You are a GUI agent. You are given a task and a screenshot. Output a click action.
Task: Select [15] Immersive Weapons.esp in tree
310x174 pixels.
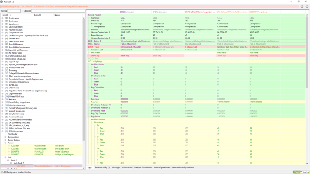coord(17,82)
